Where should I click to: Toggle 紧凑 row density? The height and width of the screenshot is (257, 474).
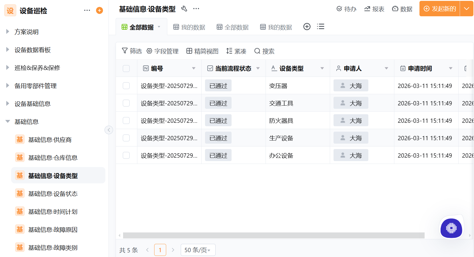point(236,51)
